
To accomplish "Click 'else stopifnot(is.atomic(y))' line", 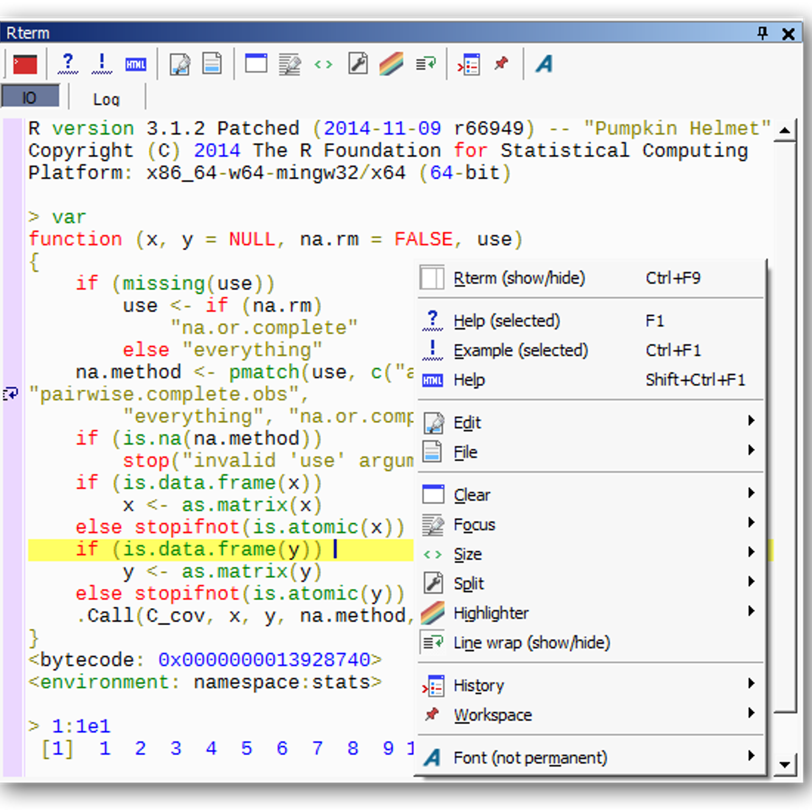I will (x=240, y=594).
